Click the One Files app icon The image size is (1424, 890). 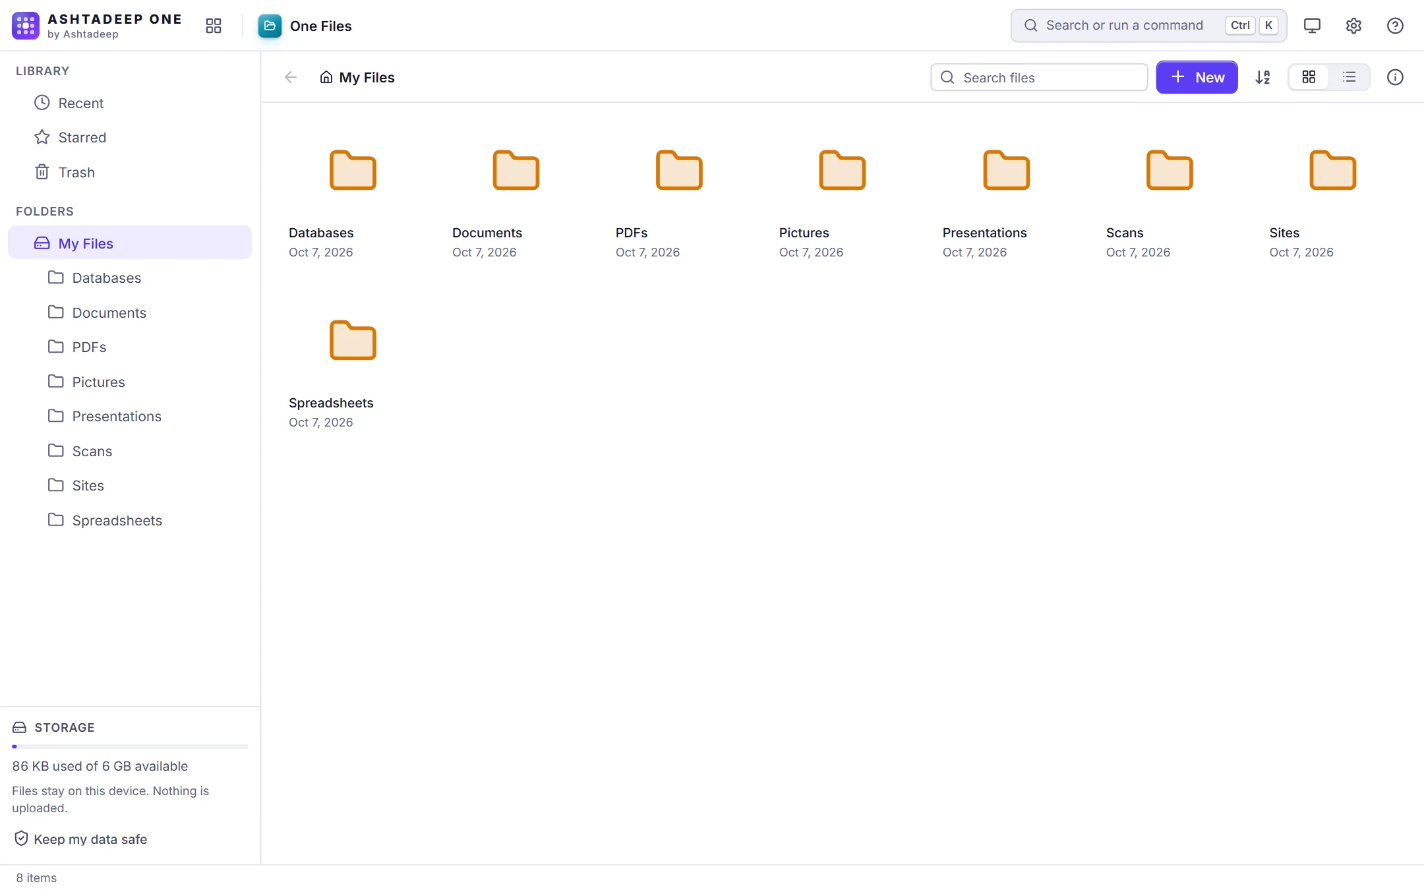[x=270, y=26]
